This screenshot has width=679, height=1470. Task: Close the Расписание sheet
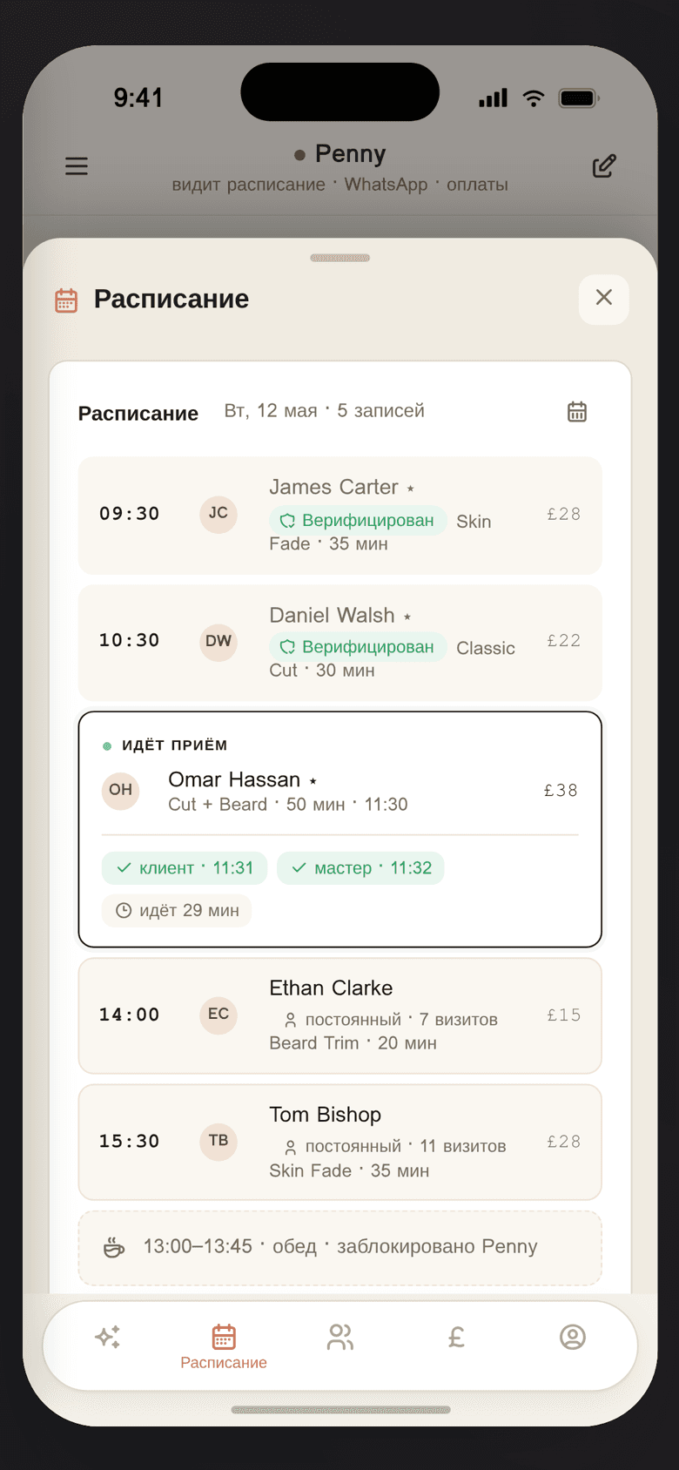(x=604, y=299)
